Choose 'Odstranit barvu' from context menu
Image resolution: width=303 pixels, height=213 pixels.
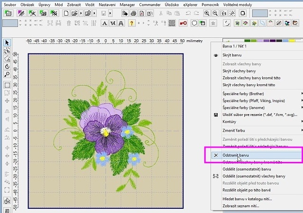[236, 155]
